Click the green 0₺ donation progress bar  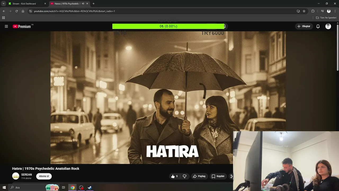(x=168, y=26)
